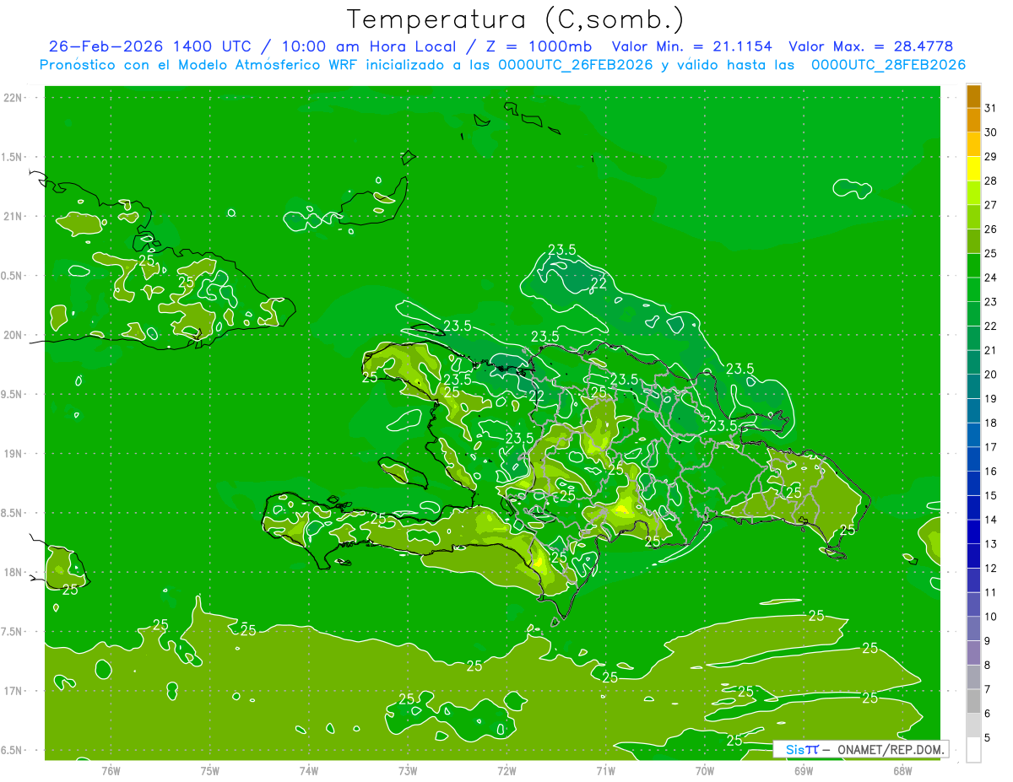Click the yellow legend swatch between 28 and 29

click(973, 169)
